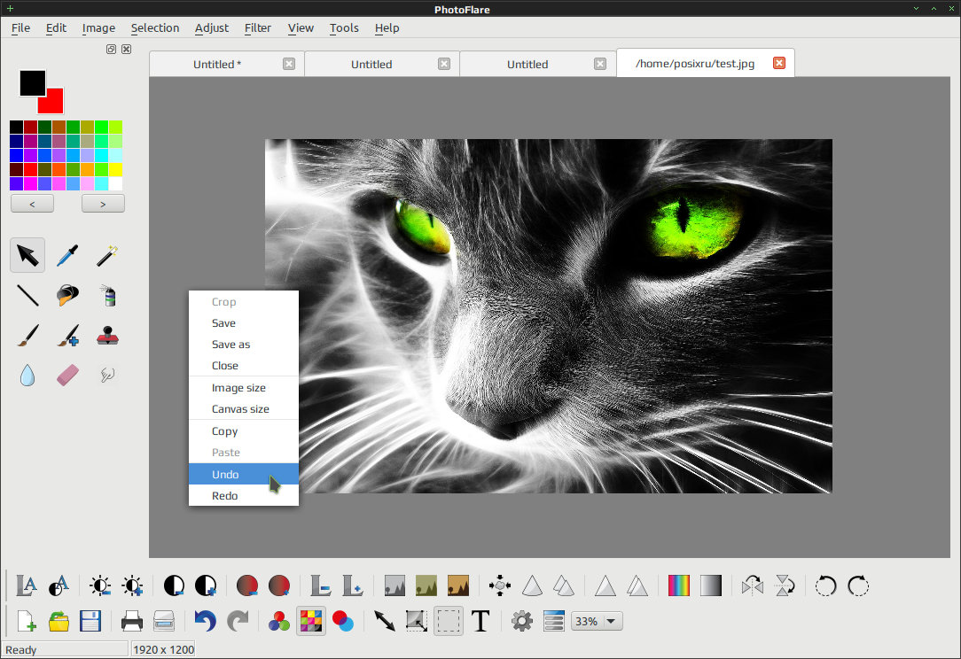The image size is (961, 659).
Task: Open settings with the gear icon
Action: (x=522, y=621)
